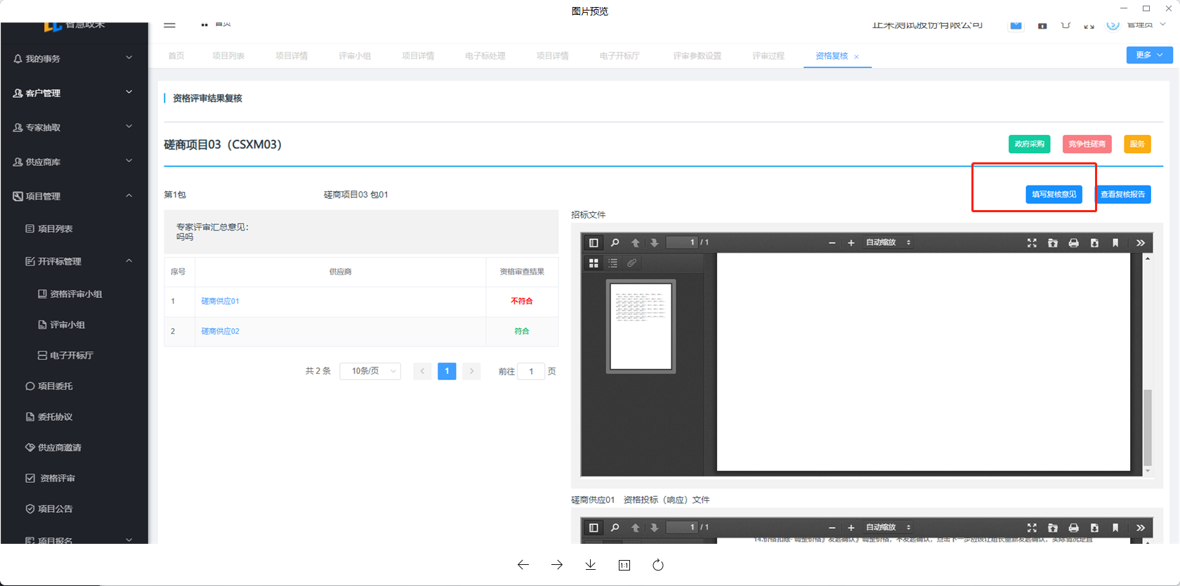Open supplier link 磋商供应01

221,301
